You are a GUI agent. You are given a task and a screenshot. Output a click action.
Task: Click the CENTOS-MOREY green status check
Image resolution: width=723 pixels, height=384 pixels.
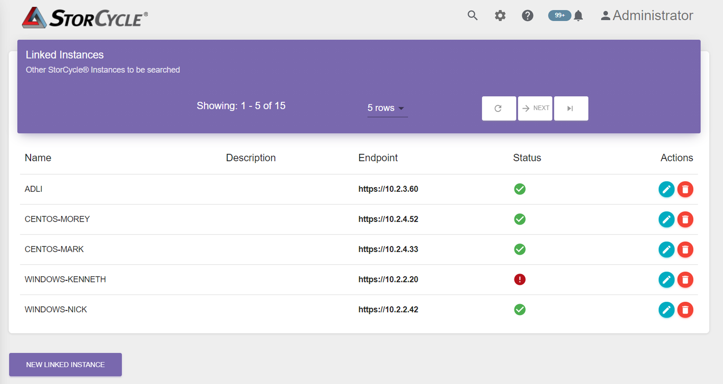(x=520, y=219)
